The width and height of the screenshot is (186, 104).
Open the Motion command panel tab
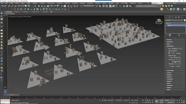(x=176, y=17)
